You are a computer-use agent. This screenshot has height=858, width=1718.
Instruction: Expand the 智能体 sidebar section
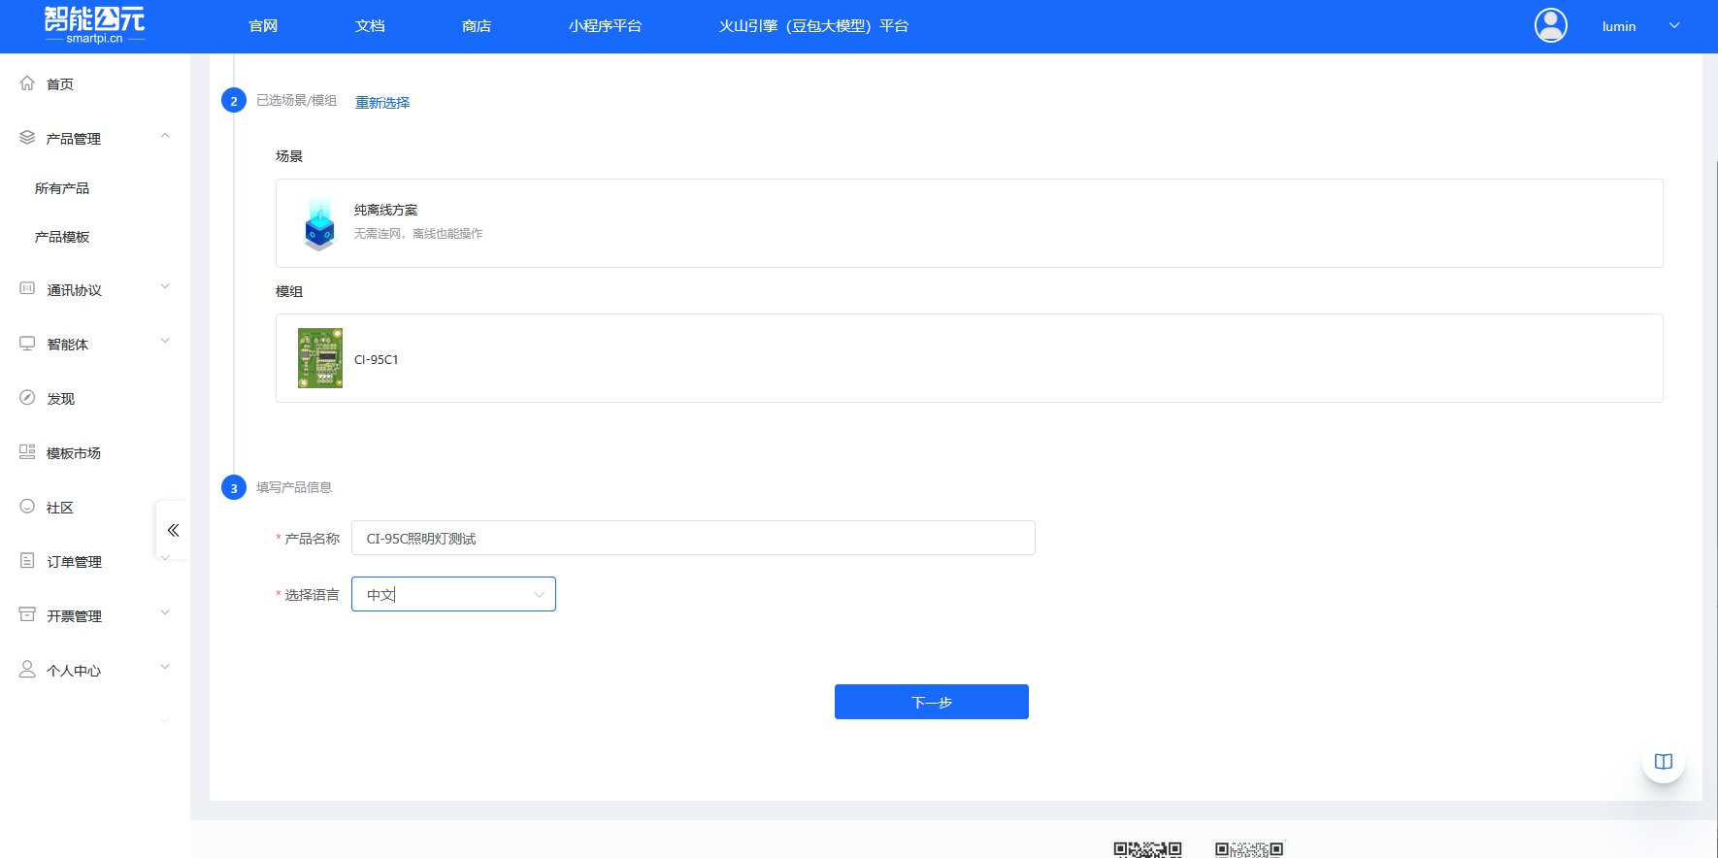tap(165, 341)
